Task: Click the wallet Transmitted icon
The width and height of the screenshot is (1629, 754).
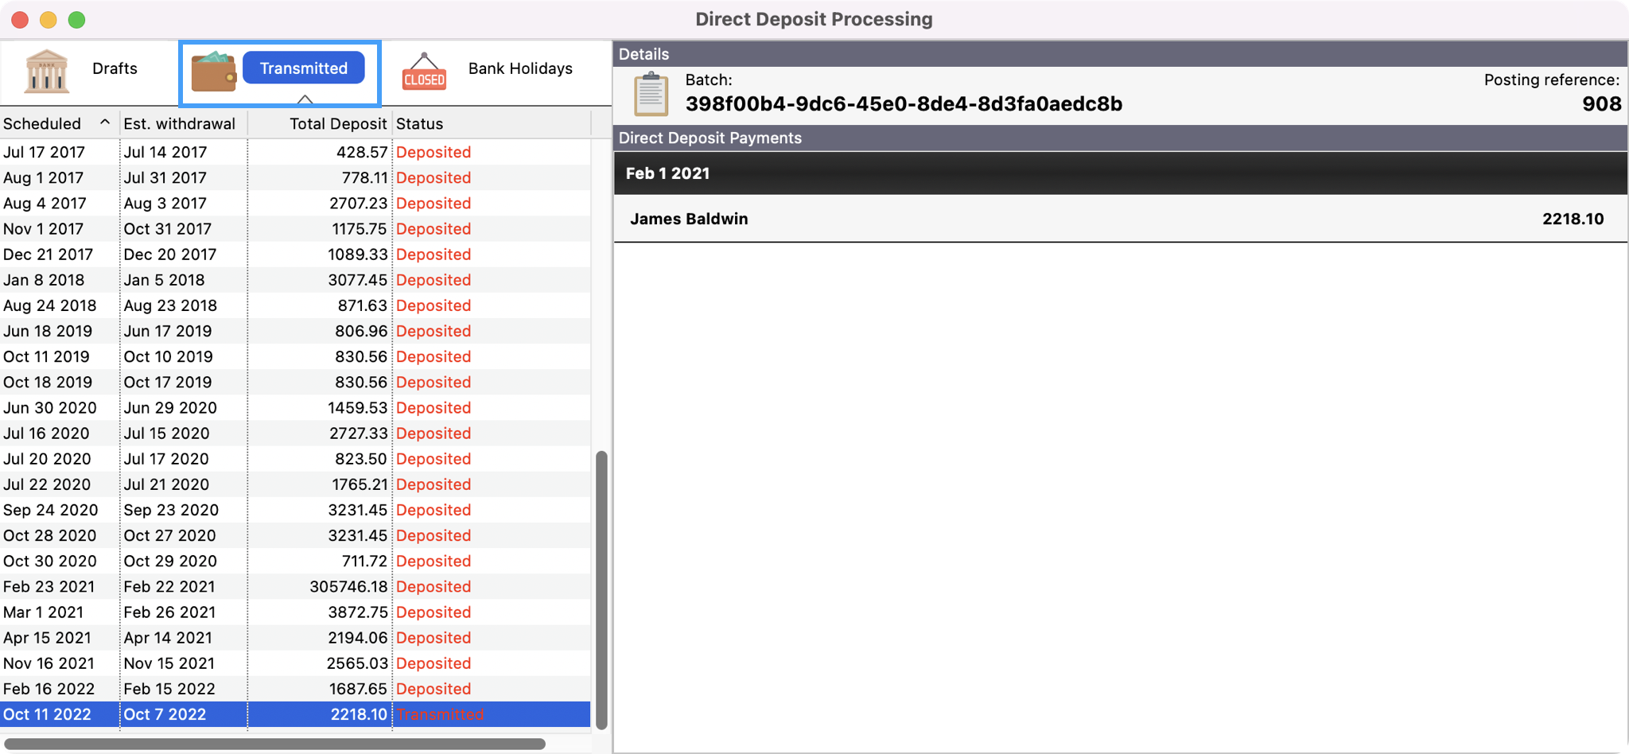Action: coord(213,72)
